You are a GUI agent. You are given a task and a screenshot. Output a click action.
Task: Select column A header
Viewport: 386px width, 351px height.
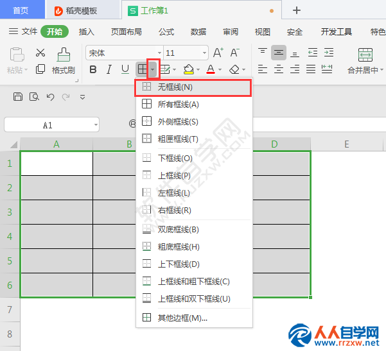[57, 144]
